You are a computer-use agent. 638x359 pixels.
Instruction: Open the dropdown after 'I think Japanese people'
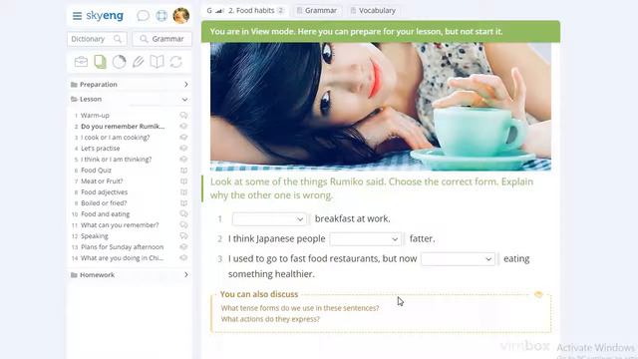(365, 239)
